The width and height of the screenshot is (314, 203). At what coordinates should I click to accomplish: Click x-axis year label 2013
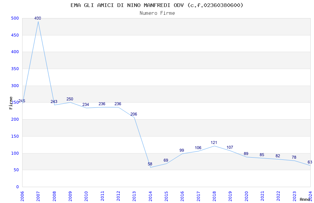(134, 196)
